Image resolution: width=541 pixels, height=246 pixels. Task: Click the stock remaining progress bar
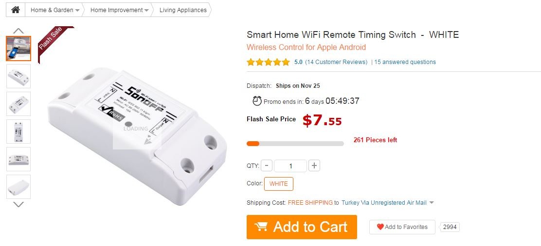pos(295,144)
